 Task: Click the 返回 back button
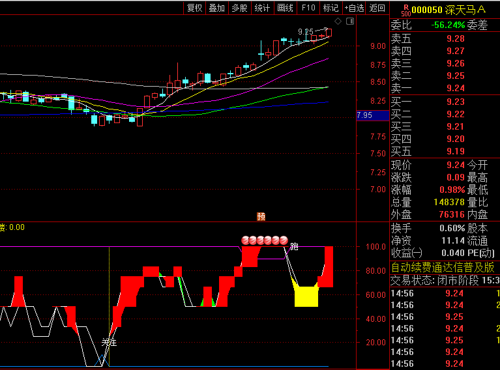[x=377, y=8]
